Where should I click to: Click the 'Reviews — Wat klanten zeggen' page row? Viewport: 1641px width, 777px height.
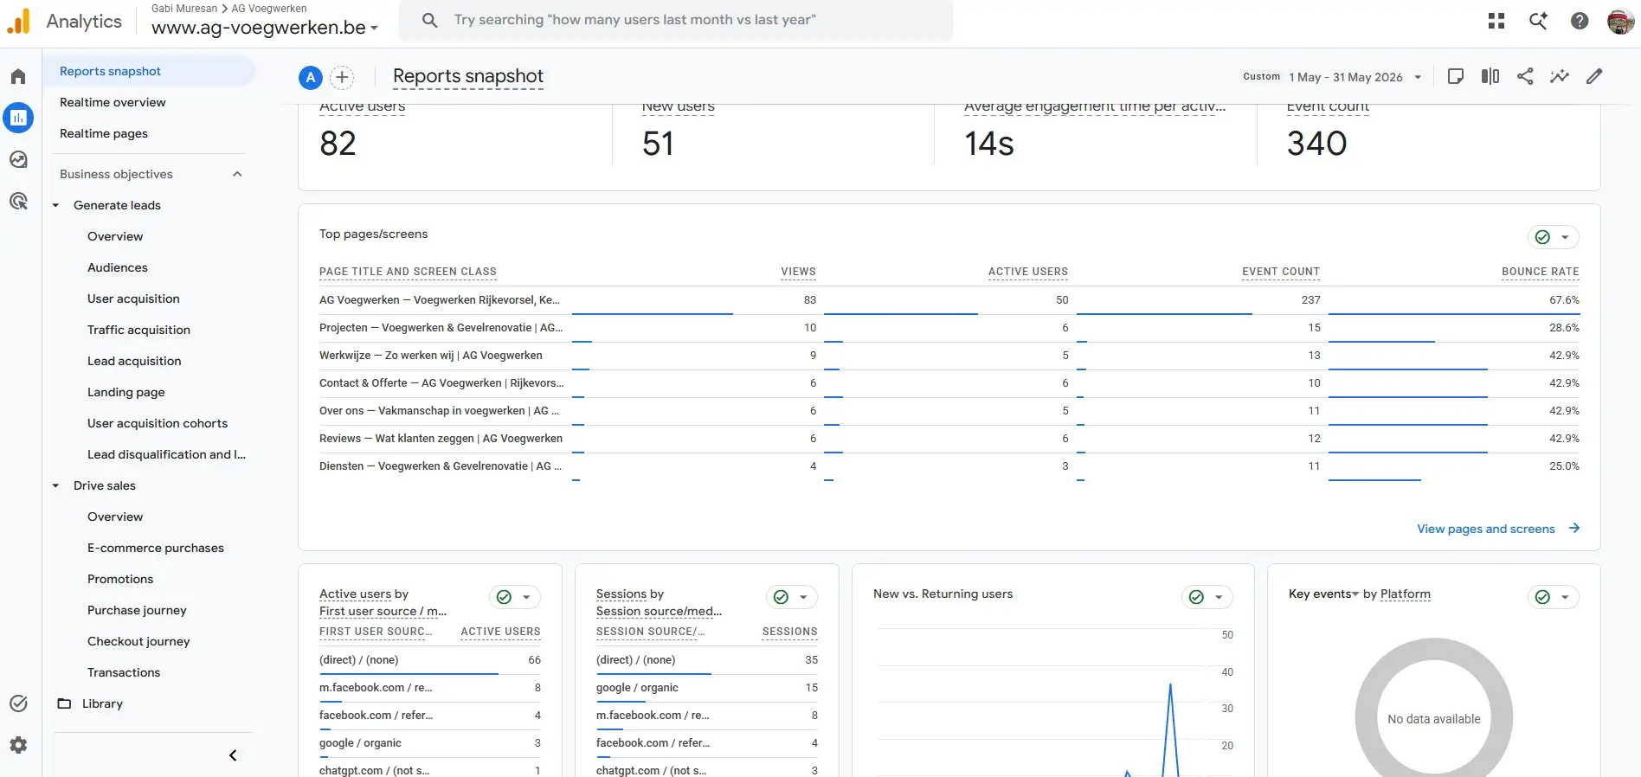coord(949,439)
